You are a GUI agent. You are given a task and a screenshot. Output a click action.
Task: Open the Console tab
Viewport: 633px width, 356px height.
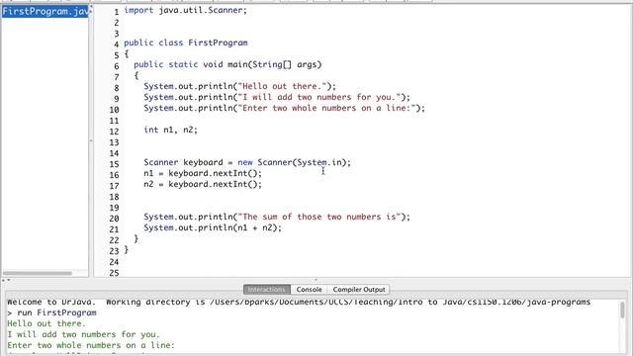point(309,290)
